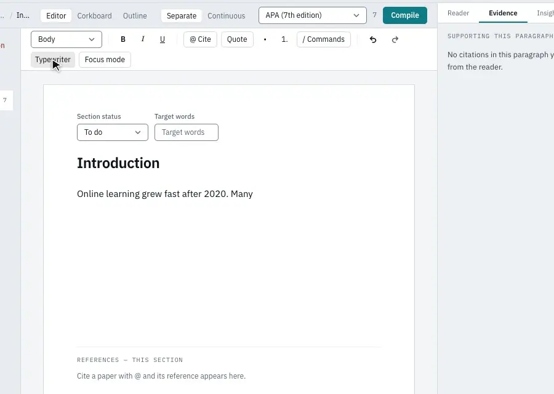
Task: Click the @ Cite button
Action: tap(200, 39)
